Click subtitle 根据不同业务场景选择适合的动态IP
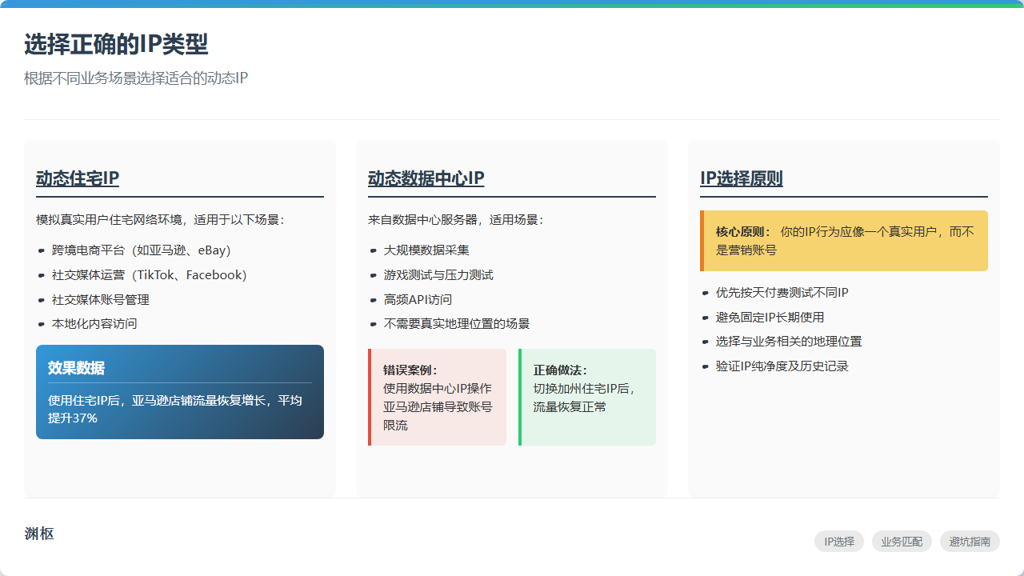The height and width of the screenshot is (576, 1024). click(x=136, y=78)
